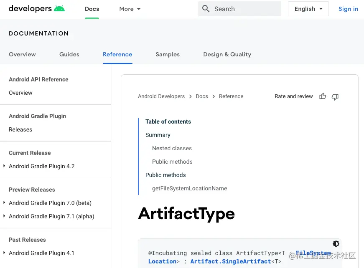Open the English language selector
The width and height of the screenshot is (364, 268).
308,9
